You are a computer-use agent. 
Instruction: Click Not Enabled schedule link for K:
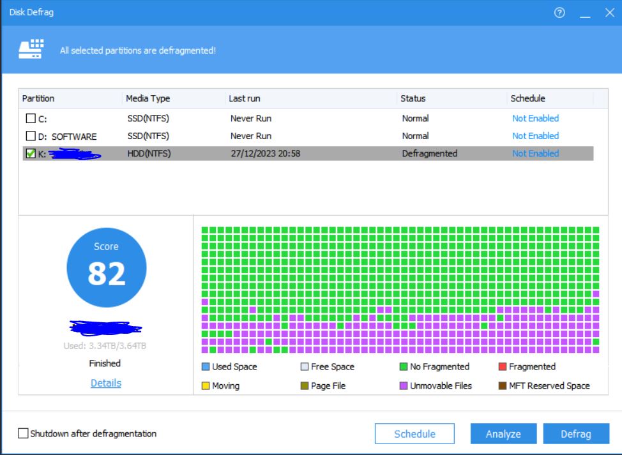pos(535,153)
